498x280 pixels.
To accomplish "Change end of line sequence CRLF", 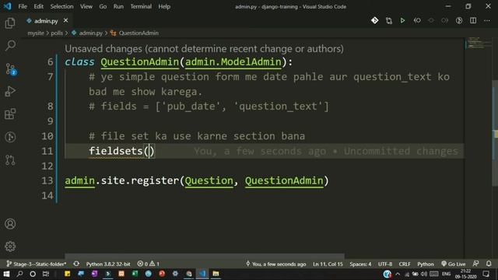I will click(405, 264).
